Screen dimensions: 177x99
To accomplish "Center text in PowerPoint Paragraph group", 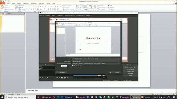I will coord(51,9).
